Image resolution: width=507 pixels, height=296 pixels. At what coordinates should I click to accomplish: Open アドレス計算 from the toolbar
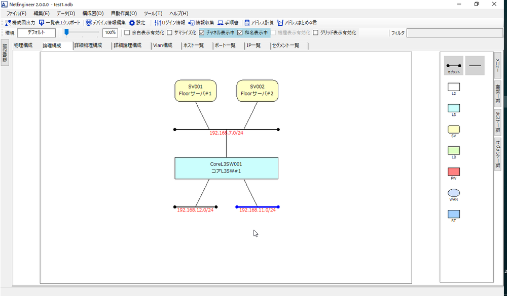(x=259, y=23)
